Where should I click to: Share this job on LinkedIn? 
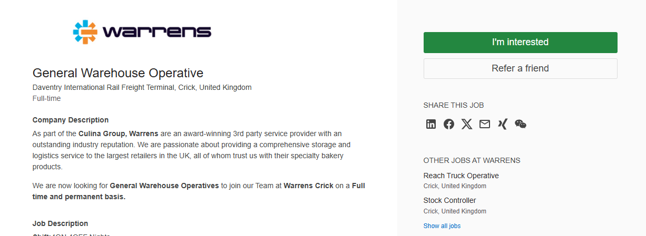431,124
